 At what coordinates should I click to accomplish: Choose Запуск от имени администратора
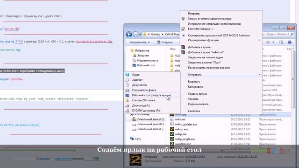[210, 19]
